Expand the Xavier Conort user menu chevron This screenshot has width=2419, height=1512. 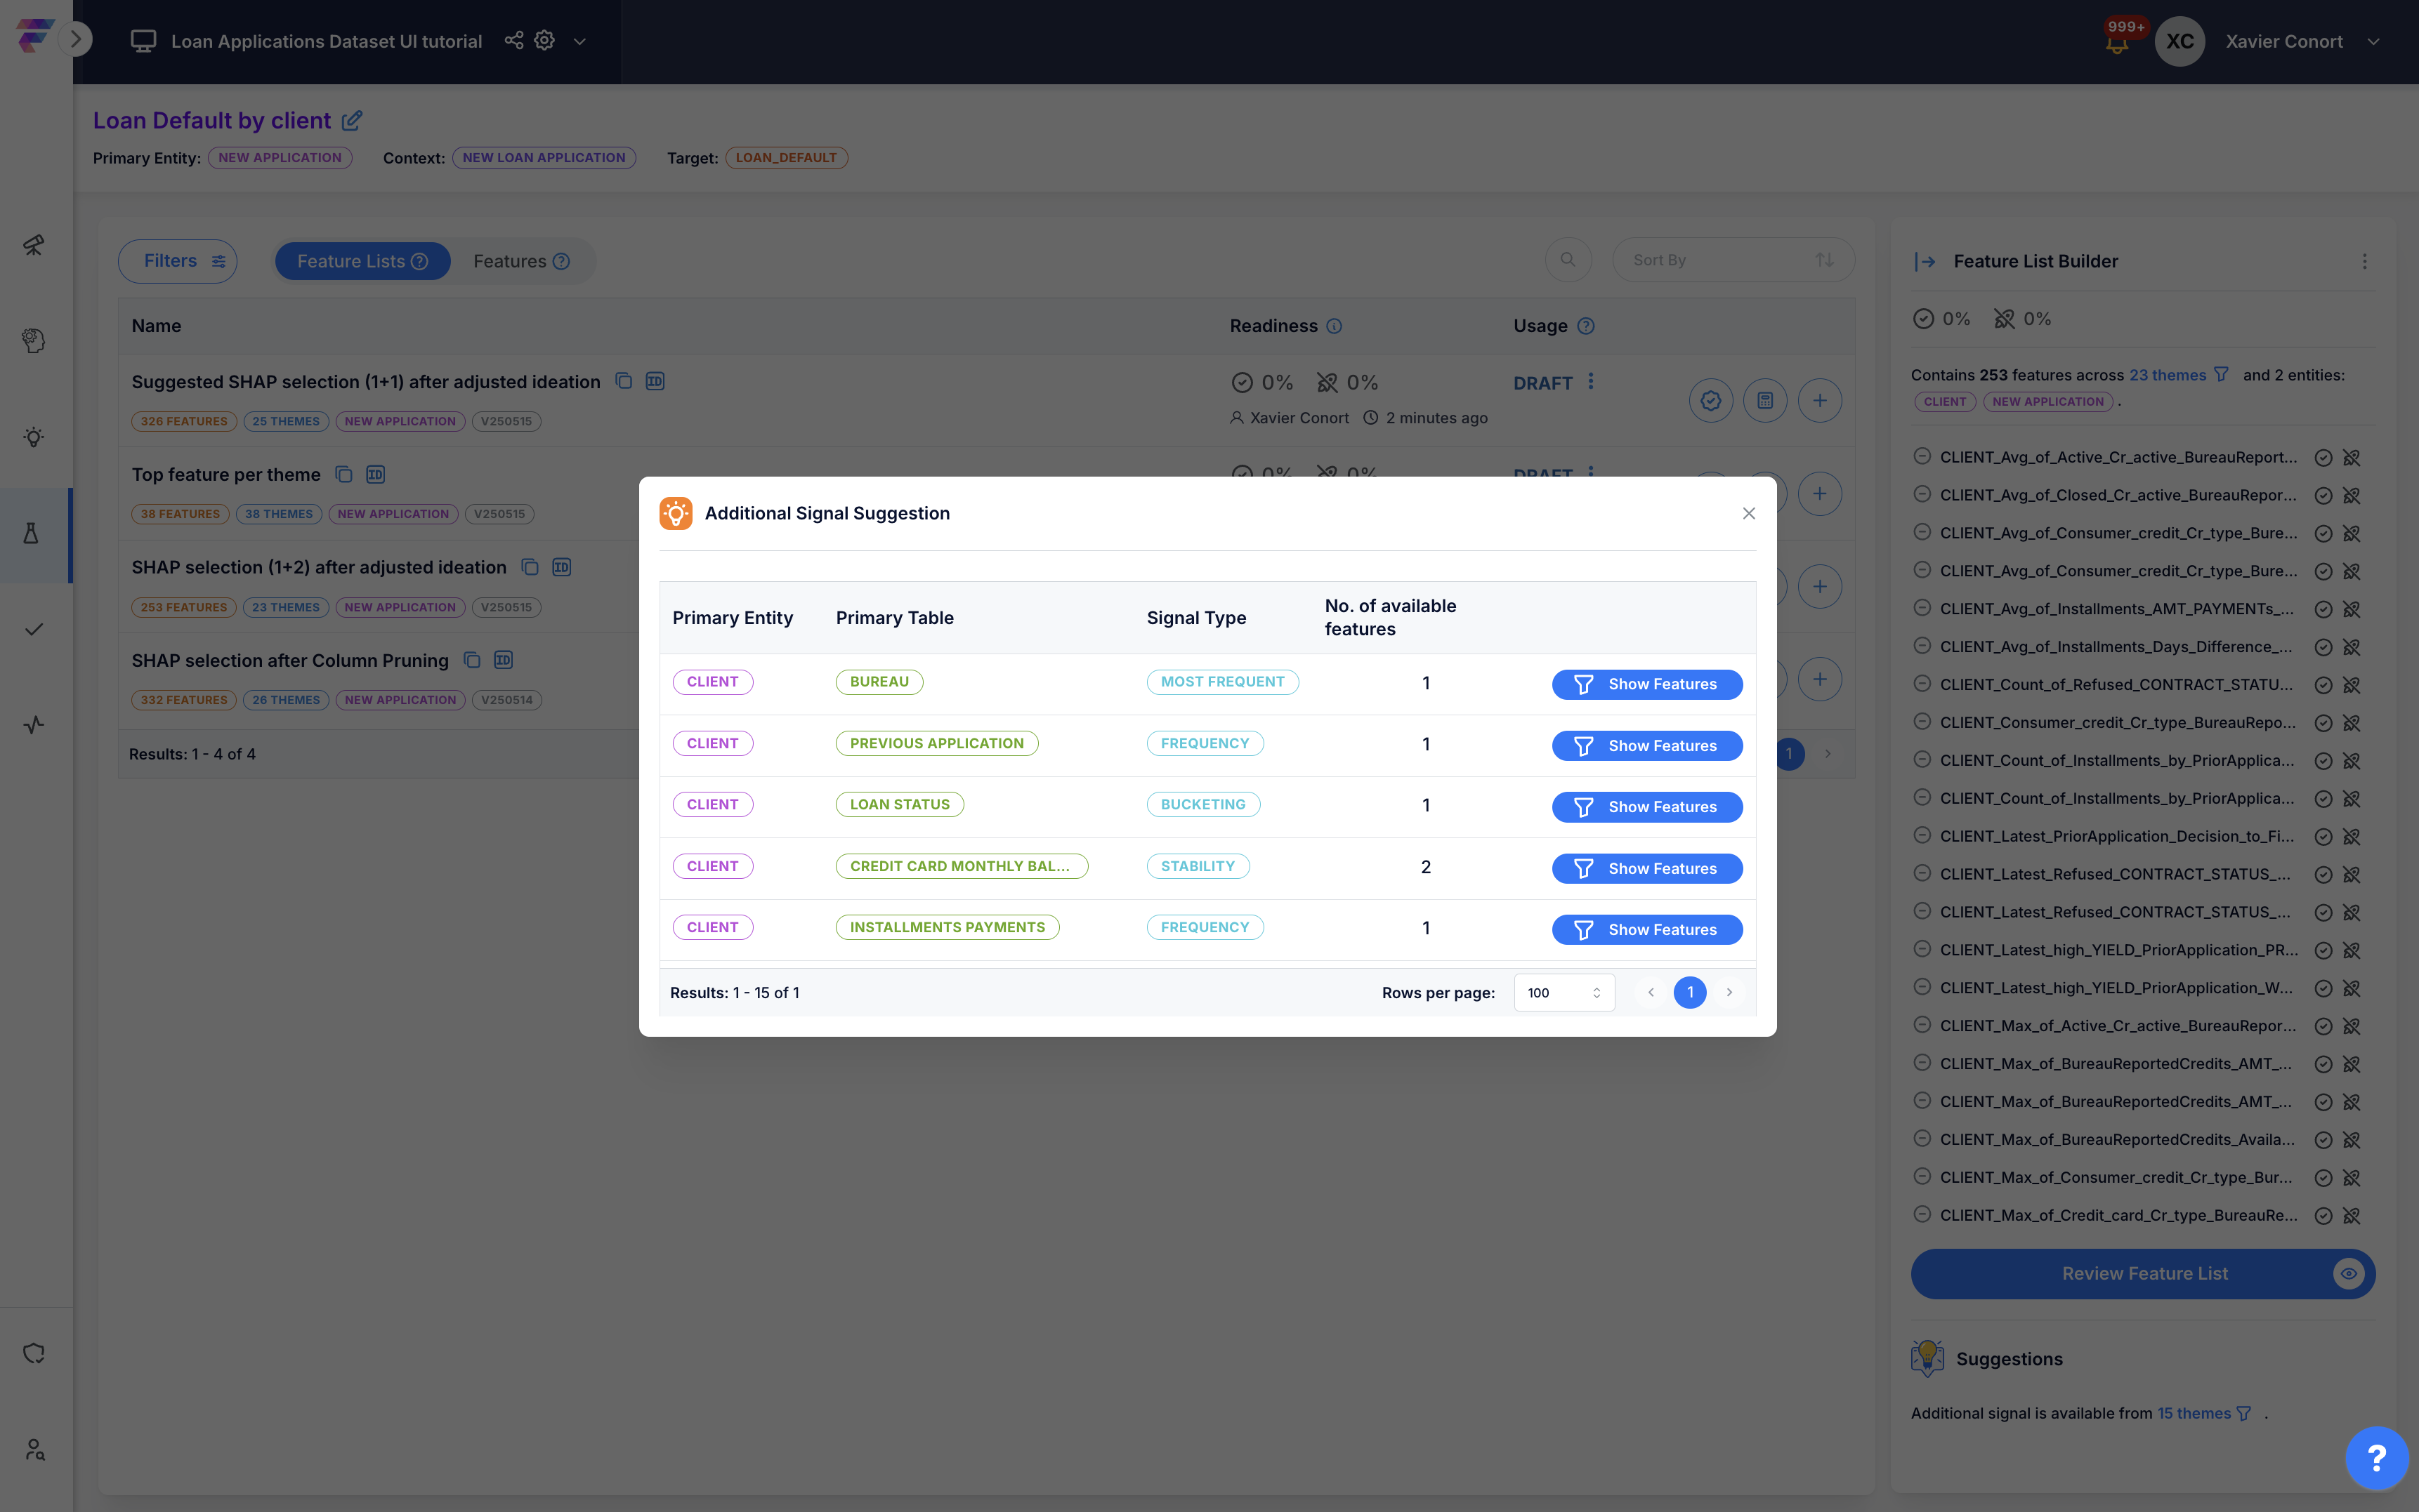point(2373,42)
